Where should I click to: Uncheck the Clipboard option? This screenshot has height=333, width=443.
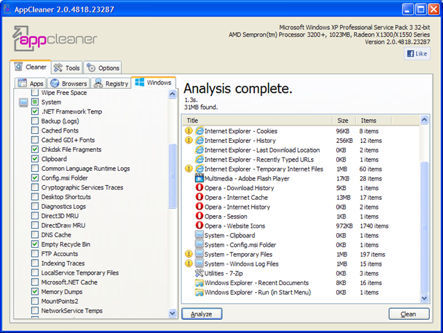(35, 159)
